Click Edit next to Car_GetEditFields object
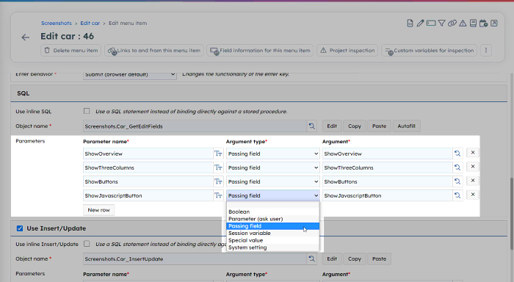Image resolution: width=514 pixels, height=282 pixels. 332,126
